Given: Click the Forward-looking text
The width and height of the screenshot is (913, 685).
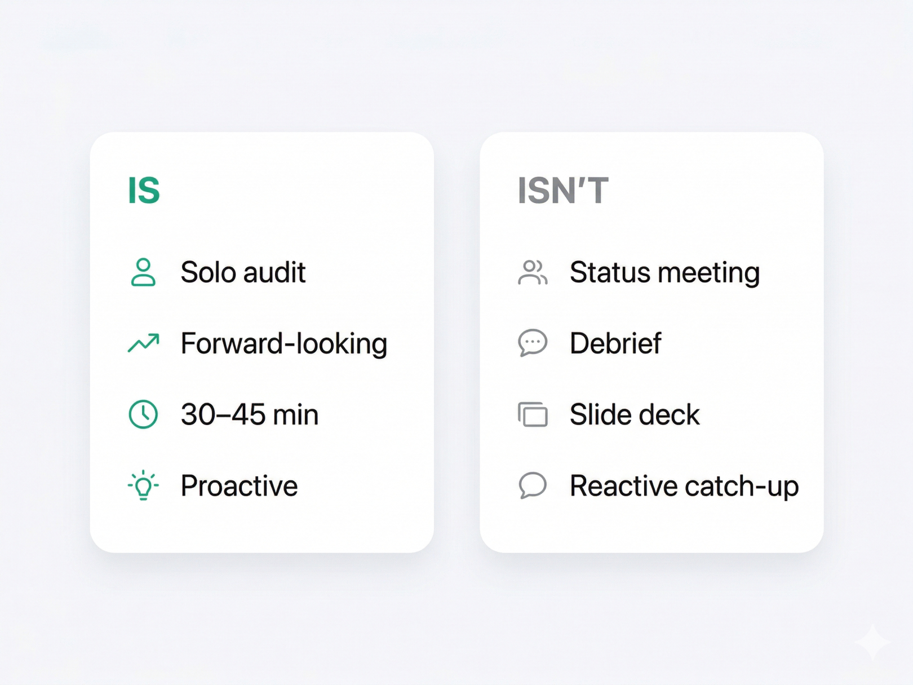Looking at the screenshot, I should (x=284, y=343).
